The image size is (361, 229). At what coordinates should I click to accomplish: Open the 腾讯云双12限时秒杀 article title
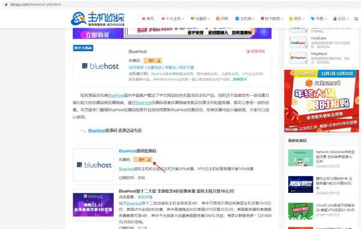click(x=334, y=183)
